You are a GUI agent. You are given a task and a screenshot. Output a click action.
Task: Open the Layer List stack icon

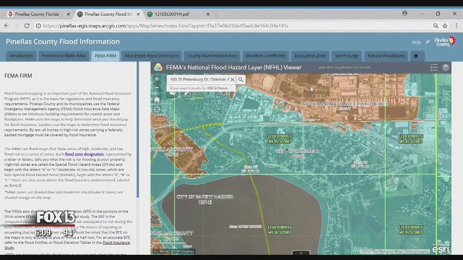[445, 68]
